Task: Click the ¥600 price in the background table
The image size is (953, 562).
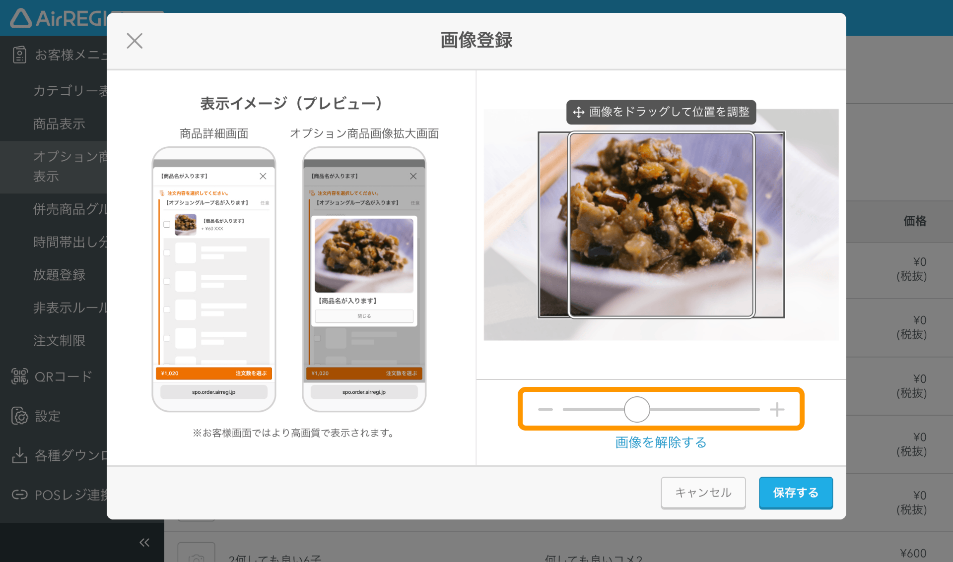Action: pyautogui.click(x=913, y=553)
